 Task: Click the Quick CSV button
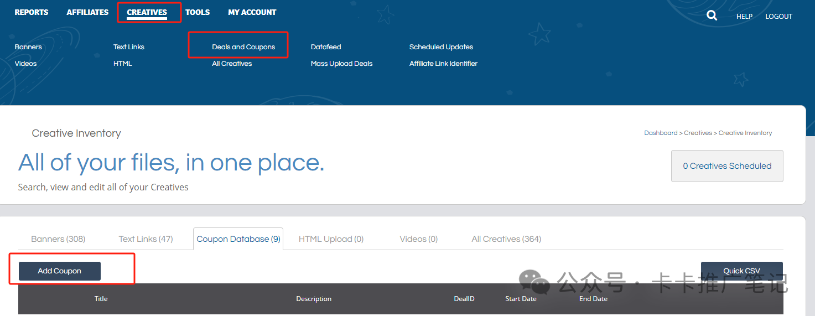[741, 271]
